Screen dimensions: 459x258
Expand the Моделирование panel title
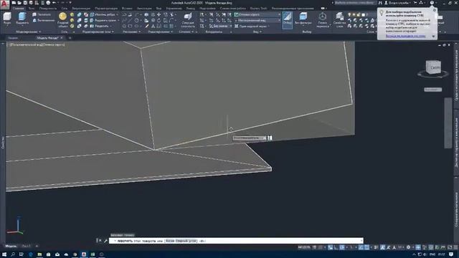[x=29, y=32]
